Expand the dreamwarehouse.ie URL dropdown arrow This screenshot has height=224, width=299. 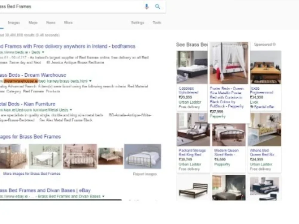pyautogui.click(x=90, y=81)
